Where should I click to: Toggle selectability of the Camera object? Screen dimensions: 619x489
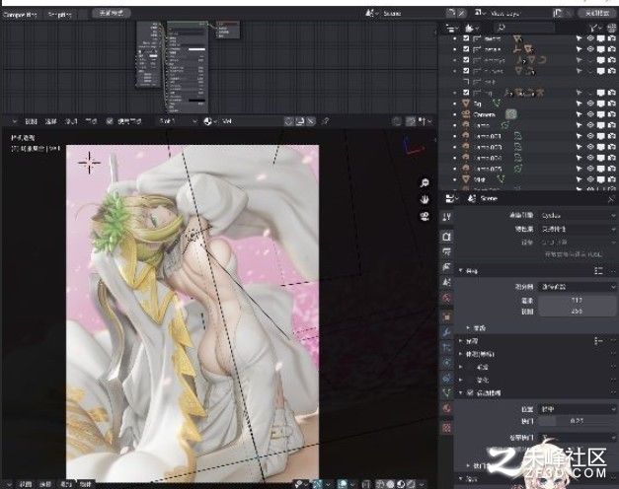pos(580,114)
